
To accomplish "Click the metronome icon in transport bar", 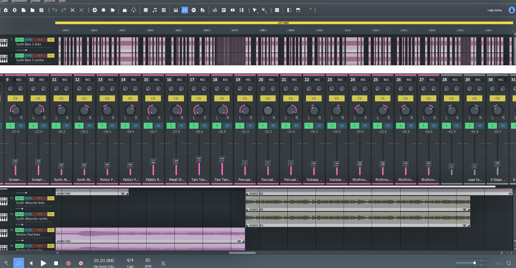I will click(163, 263).
